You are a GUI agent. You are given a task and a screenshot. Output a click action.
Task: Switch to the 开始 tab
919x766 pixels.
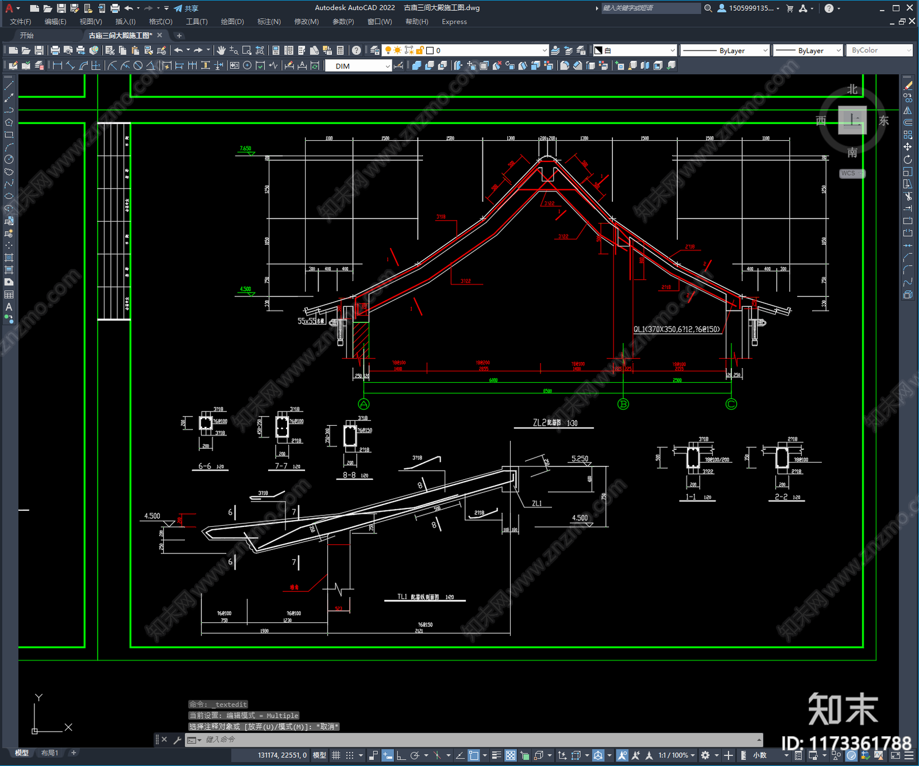click(26, 36)
